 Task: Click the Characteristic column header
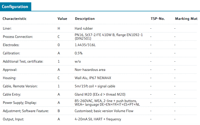click(x=14, y=19)
